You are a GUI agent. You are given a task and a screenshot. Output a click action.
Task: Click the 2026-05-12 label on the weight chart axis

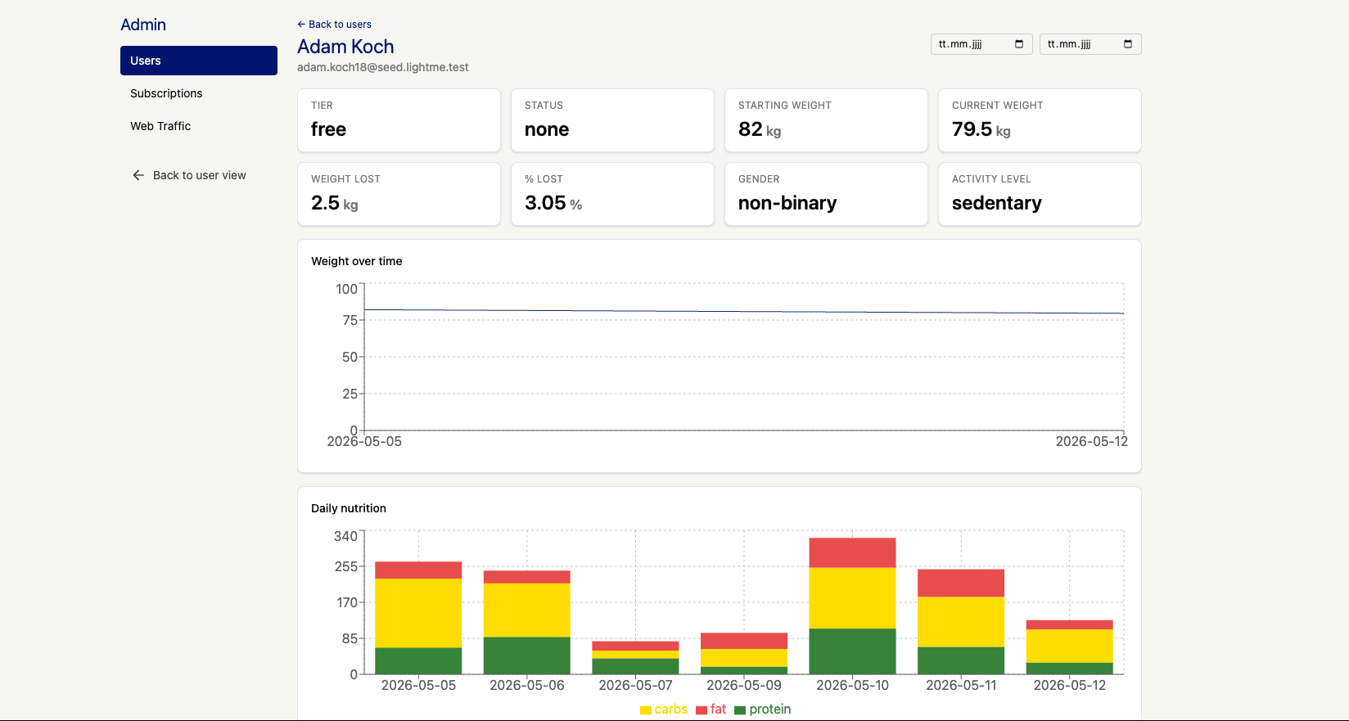click(1091, 441)
